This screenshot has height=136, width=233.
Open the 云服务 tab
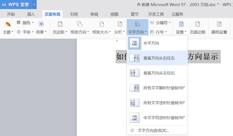click(x=177, y=14)
